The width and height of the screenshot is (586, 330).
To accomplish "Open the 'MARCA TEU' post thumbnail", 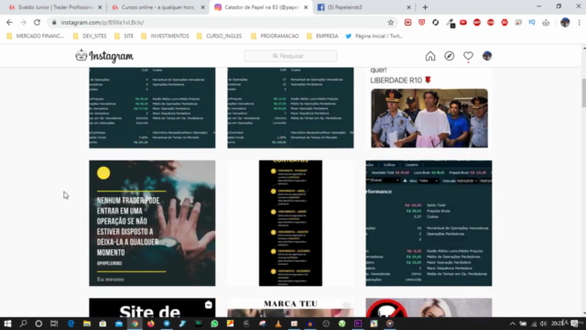I will (290, 308).
